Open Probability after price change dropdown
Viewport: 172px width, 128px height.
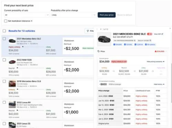pos(74,15)
